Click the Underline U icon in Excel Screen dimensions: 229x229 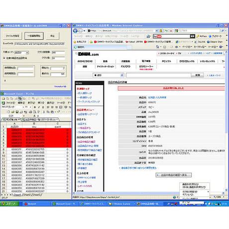tap(43, 107)
